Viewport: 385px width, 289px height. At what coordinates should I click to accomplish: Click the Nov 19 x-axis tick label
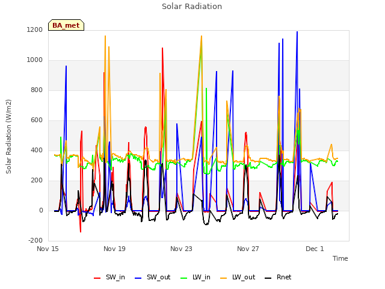(x=114, y=249)
